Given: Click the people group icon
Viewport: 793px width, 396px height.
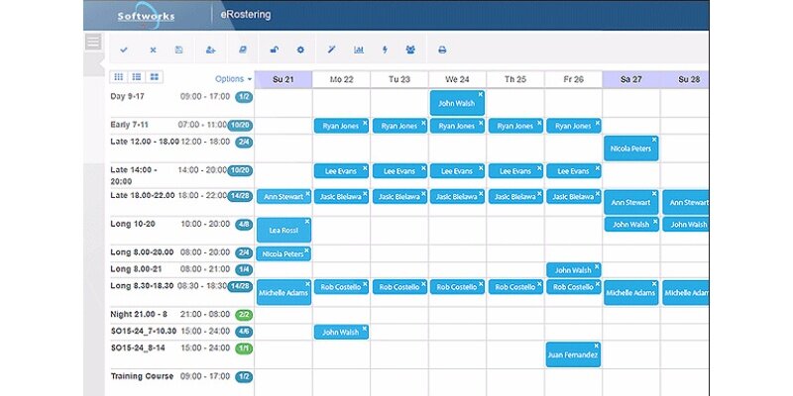Looking at the screenshot, I should tap(410, 49).
